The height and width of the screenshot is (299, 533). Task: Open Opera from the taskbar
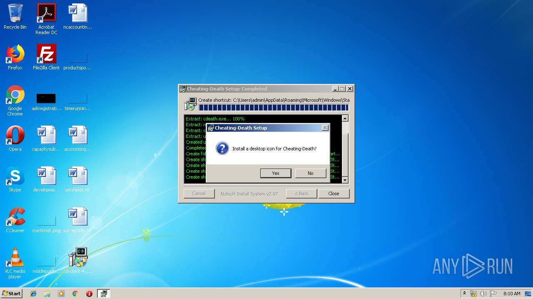pos(89,294)
